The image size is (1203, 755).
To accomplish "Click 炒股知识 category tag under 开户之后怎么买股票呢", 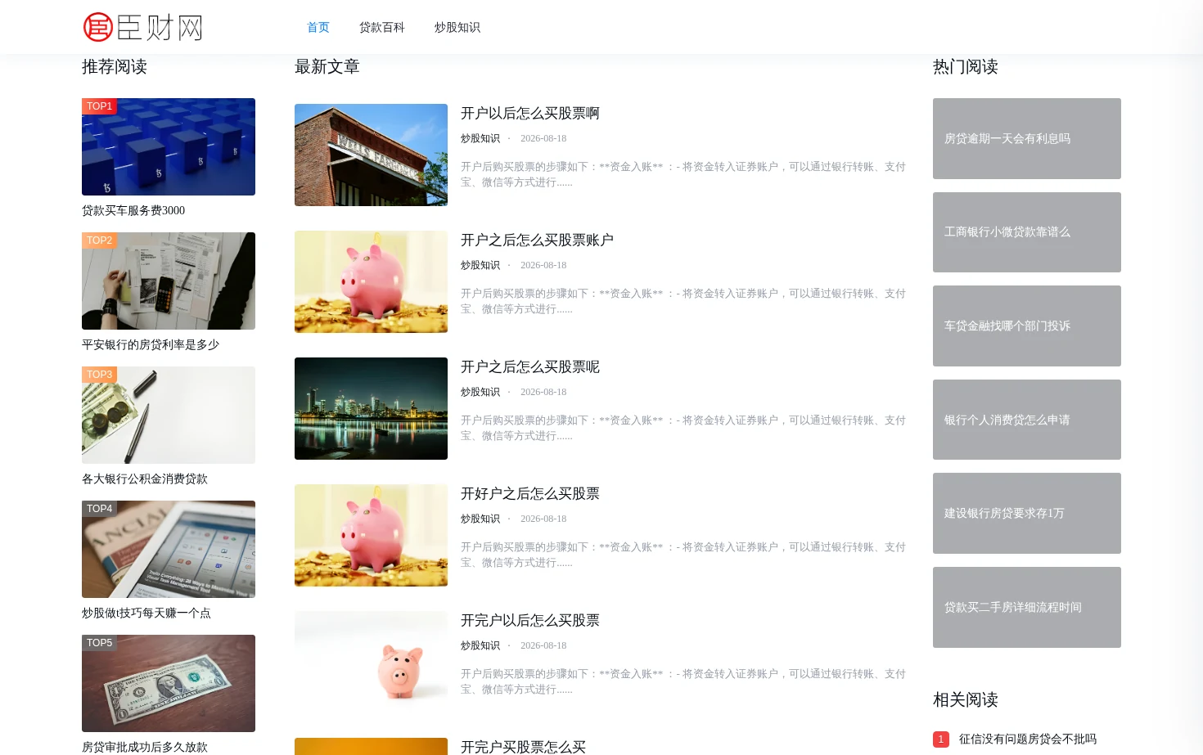I will click(x=480, y=393).
